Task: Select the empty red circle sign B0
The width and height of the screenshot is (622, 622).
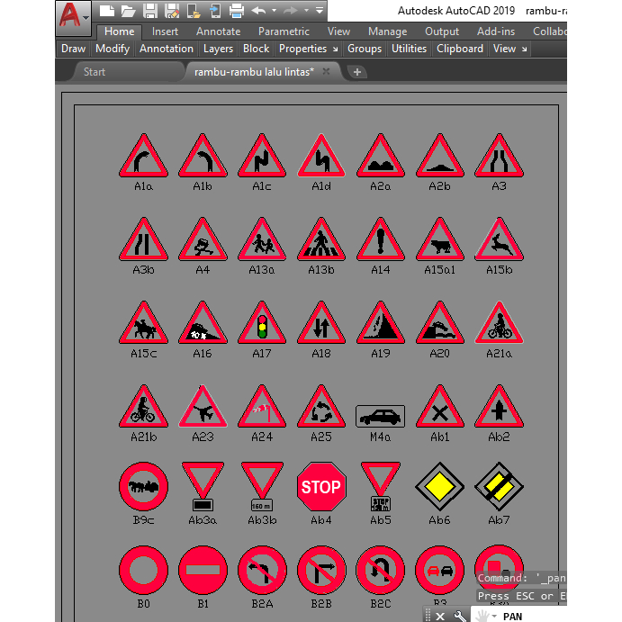Action: click(x=144, y=570)
